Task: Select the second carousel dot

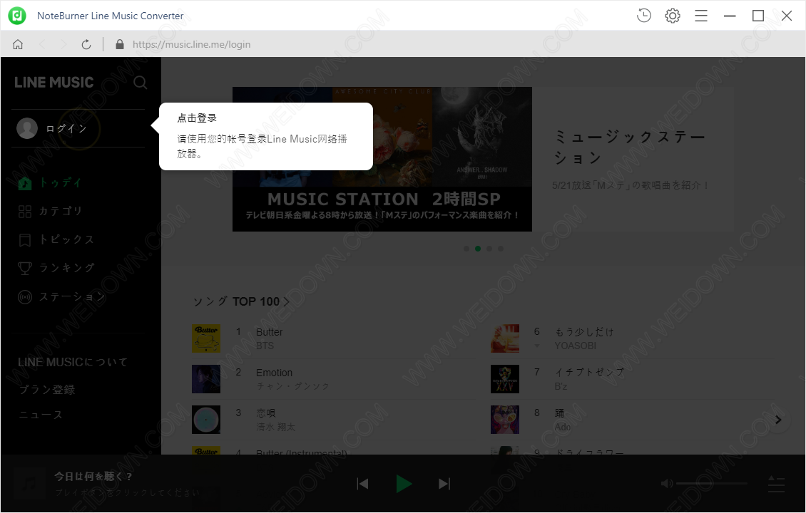Action: [x=477, y=249]
